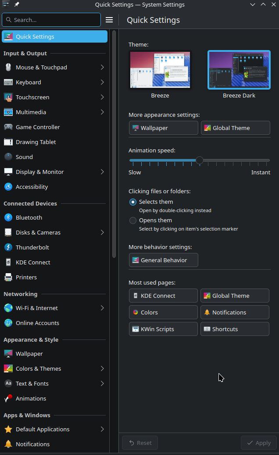The image size is (279, 455).
Task: Click the Printers icon
Action: coord(8,278)
